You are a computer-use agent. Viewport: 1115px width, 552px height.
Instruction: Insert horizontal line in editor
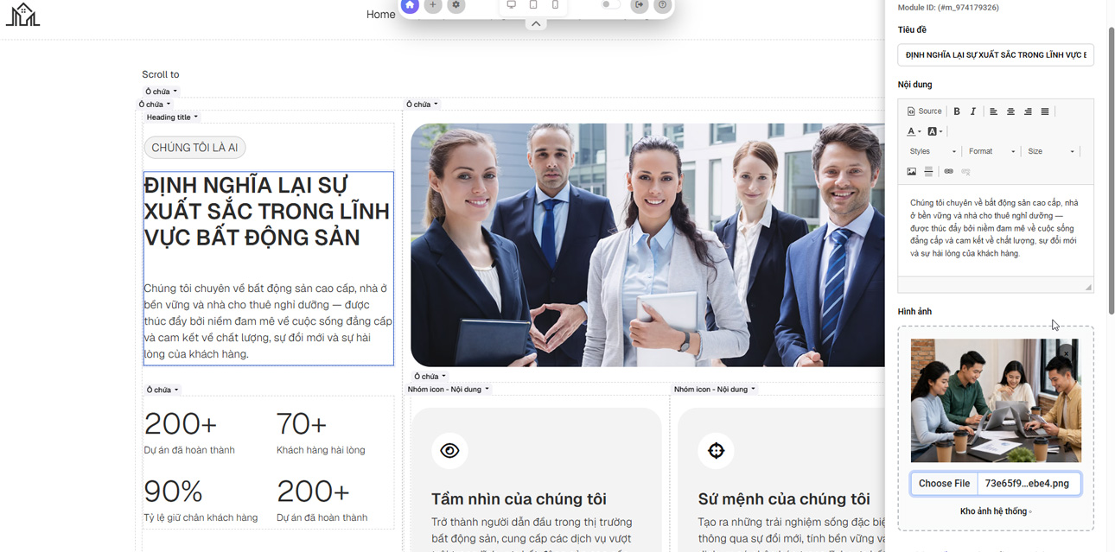point(928,172)
